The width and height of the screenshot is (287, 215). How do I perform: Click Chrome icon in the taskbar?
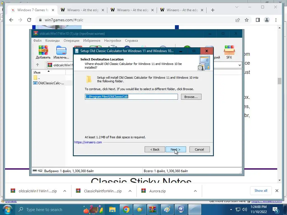126,209
